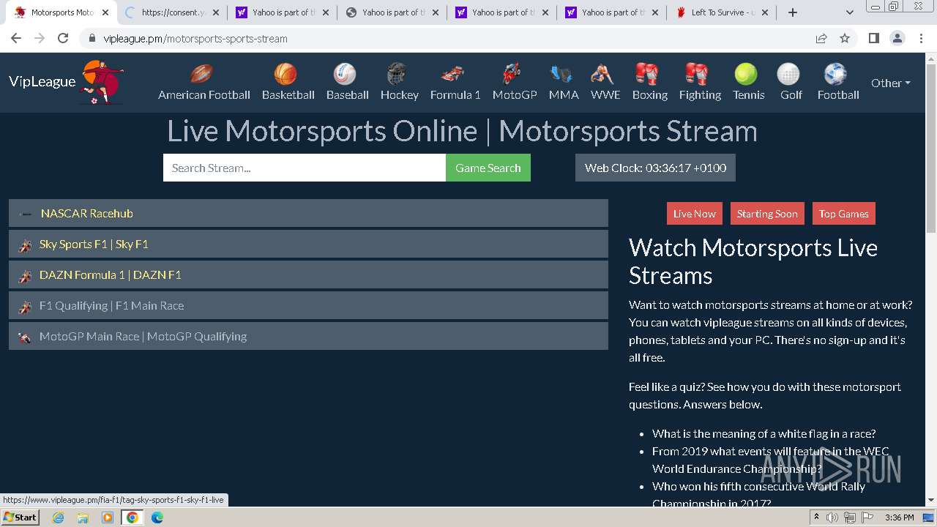Go back to previous page

click(16, 38)
